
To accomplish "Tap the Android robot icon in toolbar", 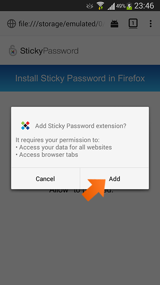I will click(x=114, y=24).
